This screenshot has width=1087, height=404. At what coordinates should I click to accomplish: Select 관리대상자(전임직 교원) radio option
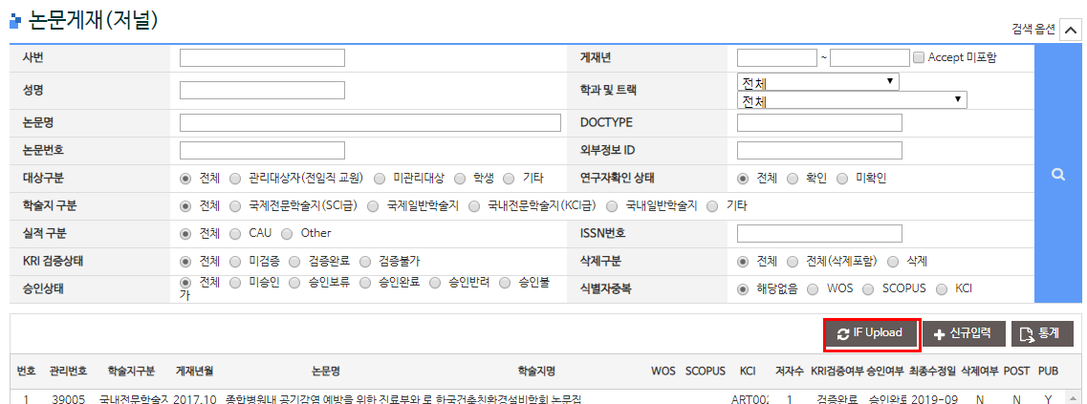click(235, 179)
